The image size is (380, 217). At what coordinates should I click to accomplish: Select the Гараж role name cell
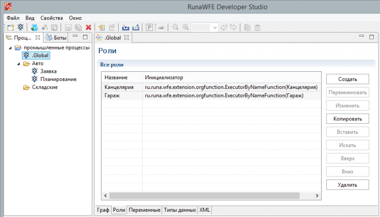pos(122,95)
